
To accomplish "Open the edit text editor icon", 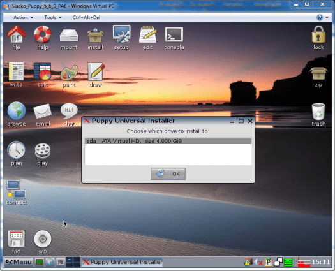I will click(148, 34).
